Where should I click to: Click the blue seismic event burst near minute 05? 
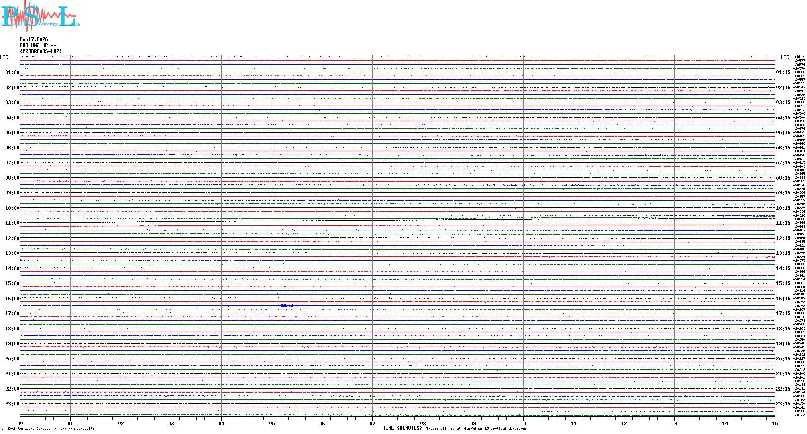coord(284,306)
